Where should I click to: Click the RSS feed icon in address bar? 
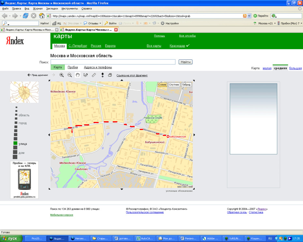tap(245, 16)
